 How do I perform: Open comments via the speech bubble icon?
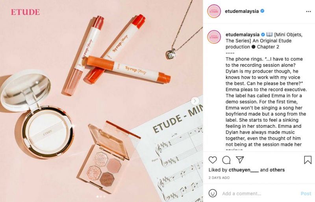(x=226, y=160)
